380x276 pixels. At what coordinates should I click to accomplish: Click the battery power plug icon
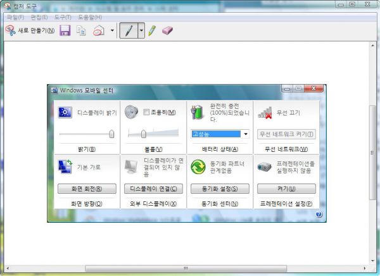(x=198, y=112)
